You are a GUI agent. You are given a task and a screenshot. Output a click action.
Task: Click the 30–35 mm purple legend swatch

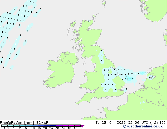pyautogui.click(x=59, y=126)
